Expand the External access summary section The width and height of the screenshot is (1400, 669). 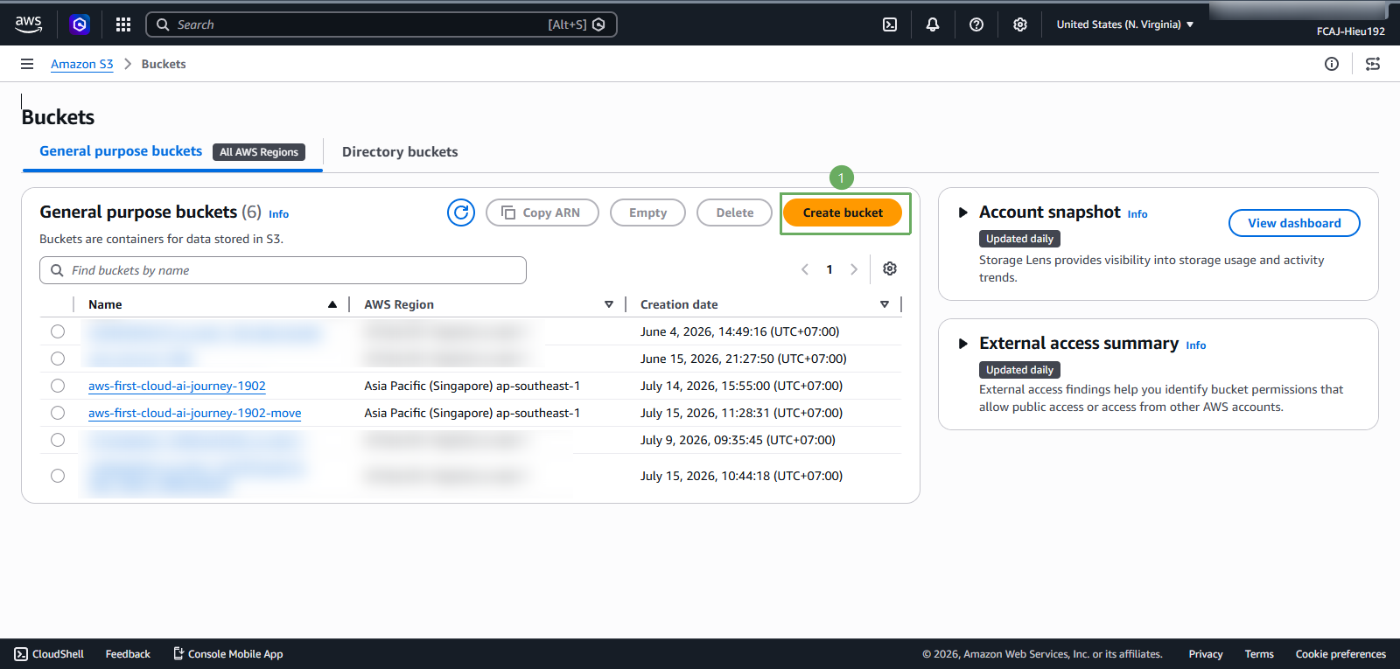[x=963, y=344]
